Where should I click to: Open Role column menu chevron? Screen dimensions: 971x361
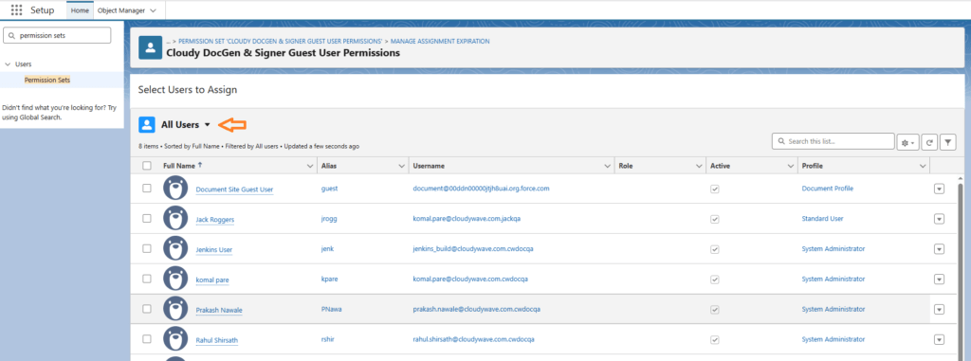(x=699, y=166)
